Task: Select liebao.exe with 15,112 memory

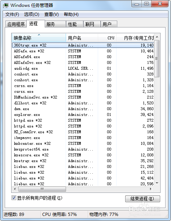Action: (83, 172)
